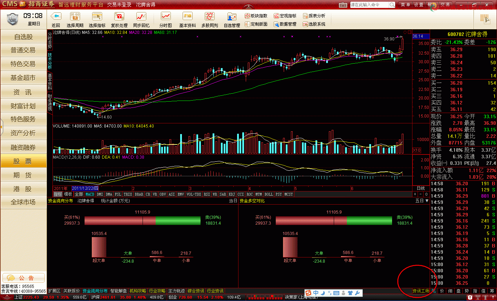The width and height of the screenshot is (497, 301).
Task: Click the 返回 back arrow icon
Action: pos(56,16)
